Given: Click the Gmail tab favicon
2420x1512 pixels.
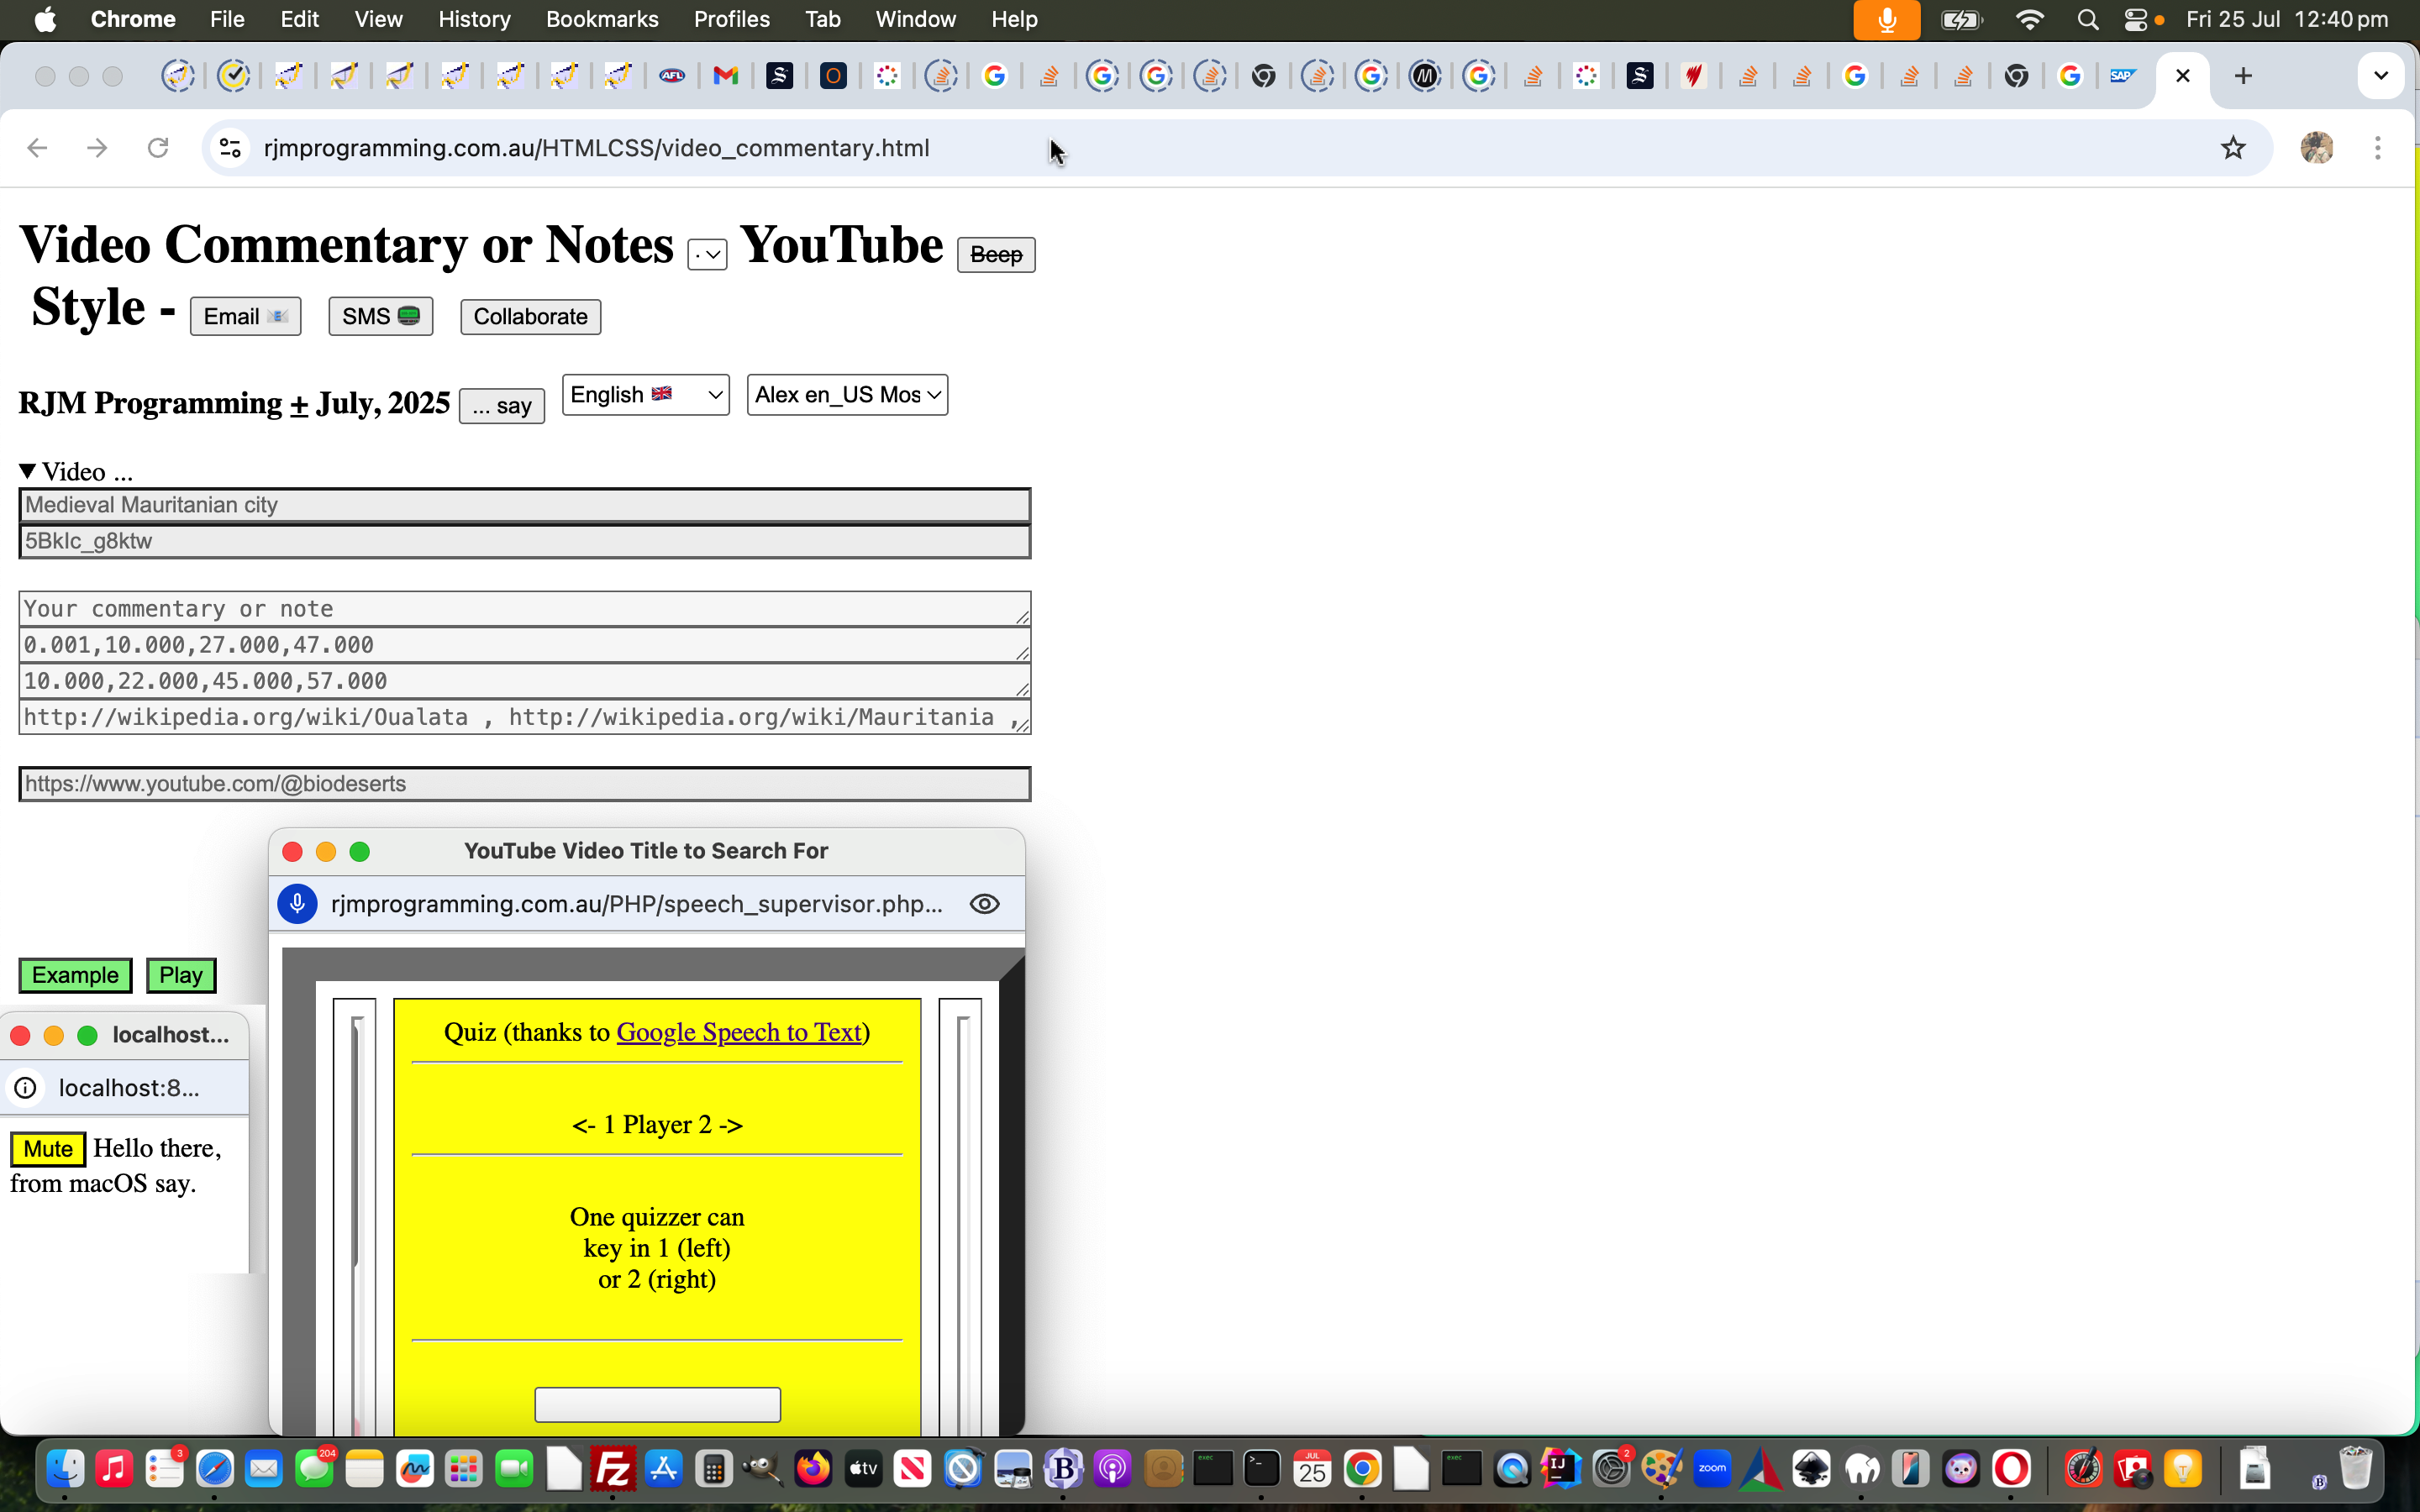Looking at the screenshot, I should (x=726, y=76).
